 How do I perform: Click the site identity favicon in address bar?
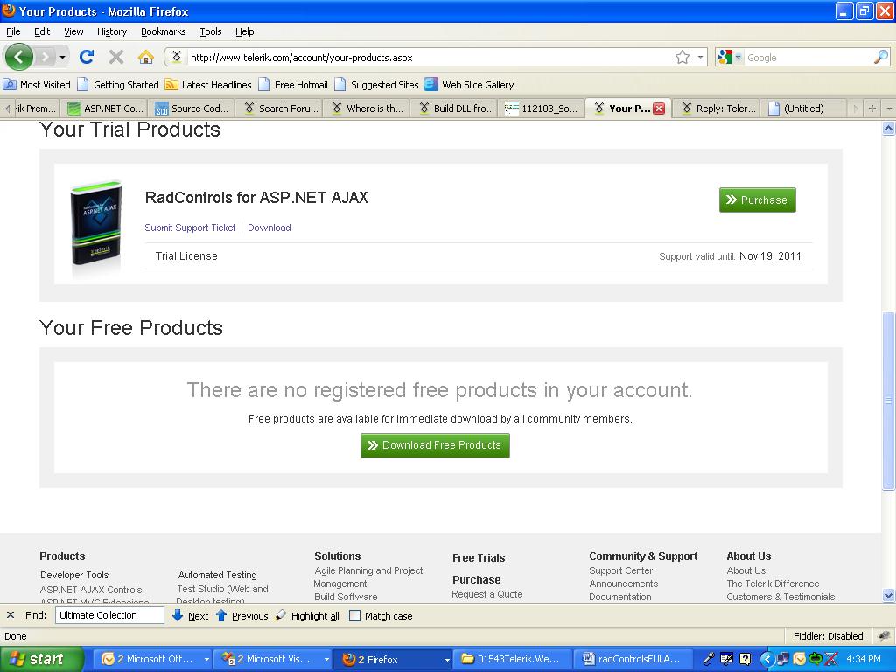177,57
